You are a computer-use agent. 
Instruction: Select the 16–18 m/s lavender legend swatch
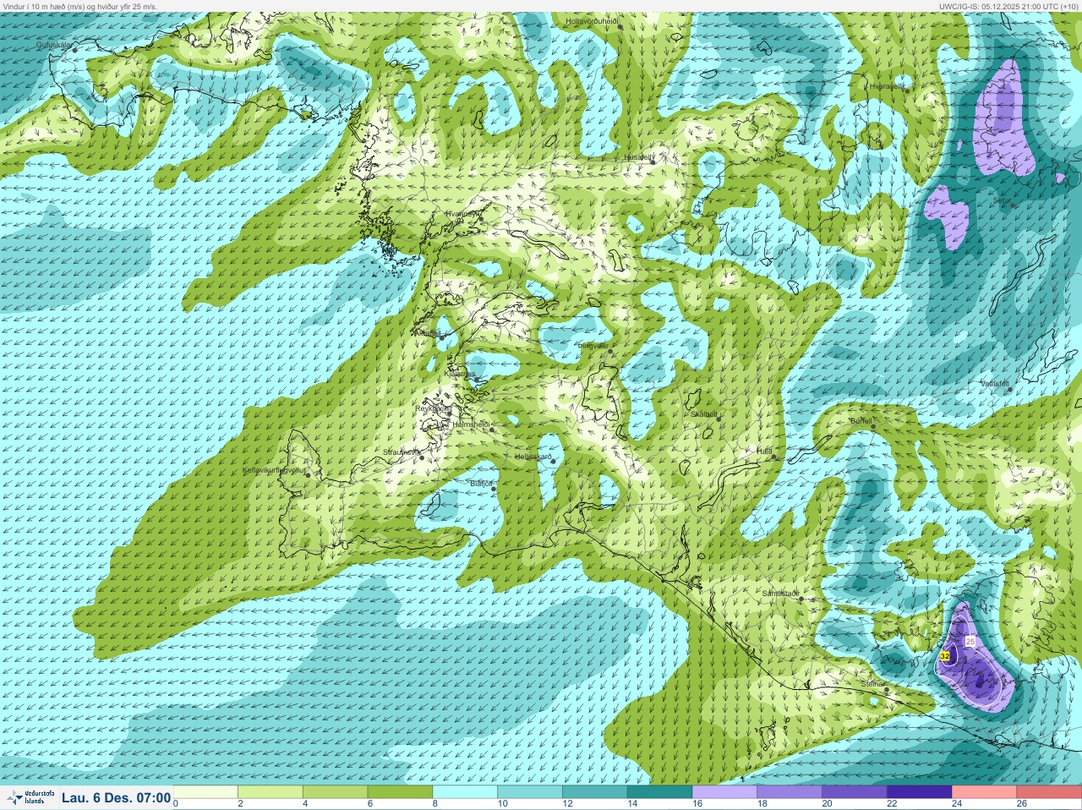(724, 792)
